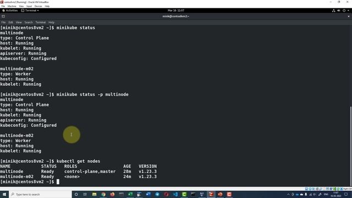
Task: Open the Terminal app menu dropdown in top bar
Action: coord(30,10)
